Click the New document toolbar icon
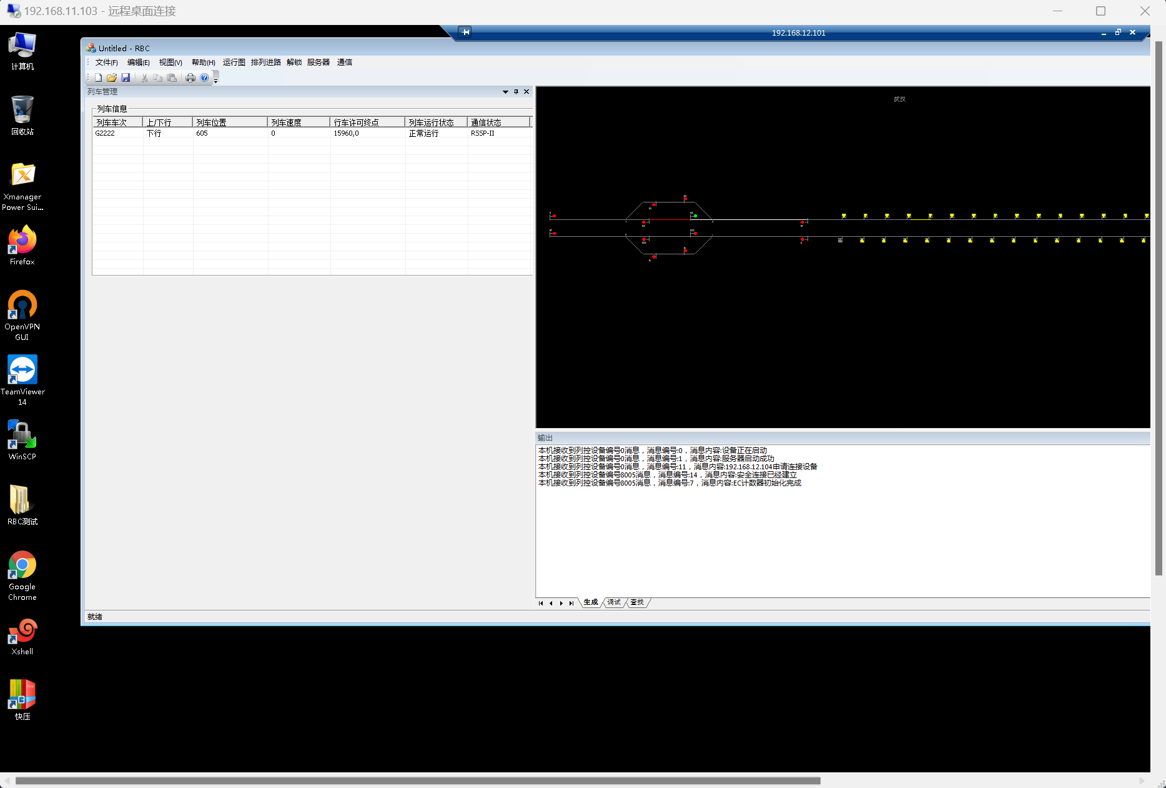The width and height of the screenshot is (1166, 788). coord(98,77)
